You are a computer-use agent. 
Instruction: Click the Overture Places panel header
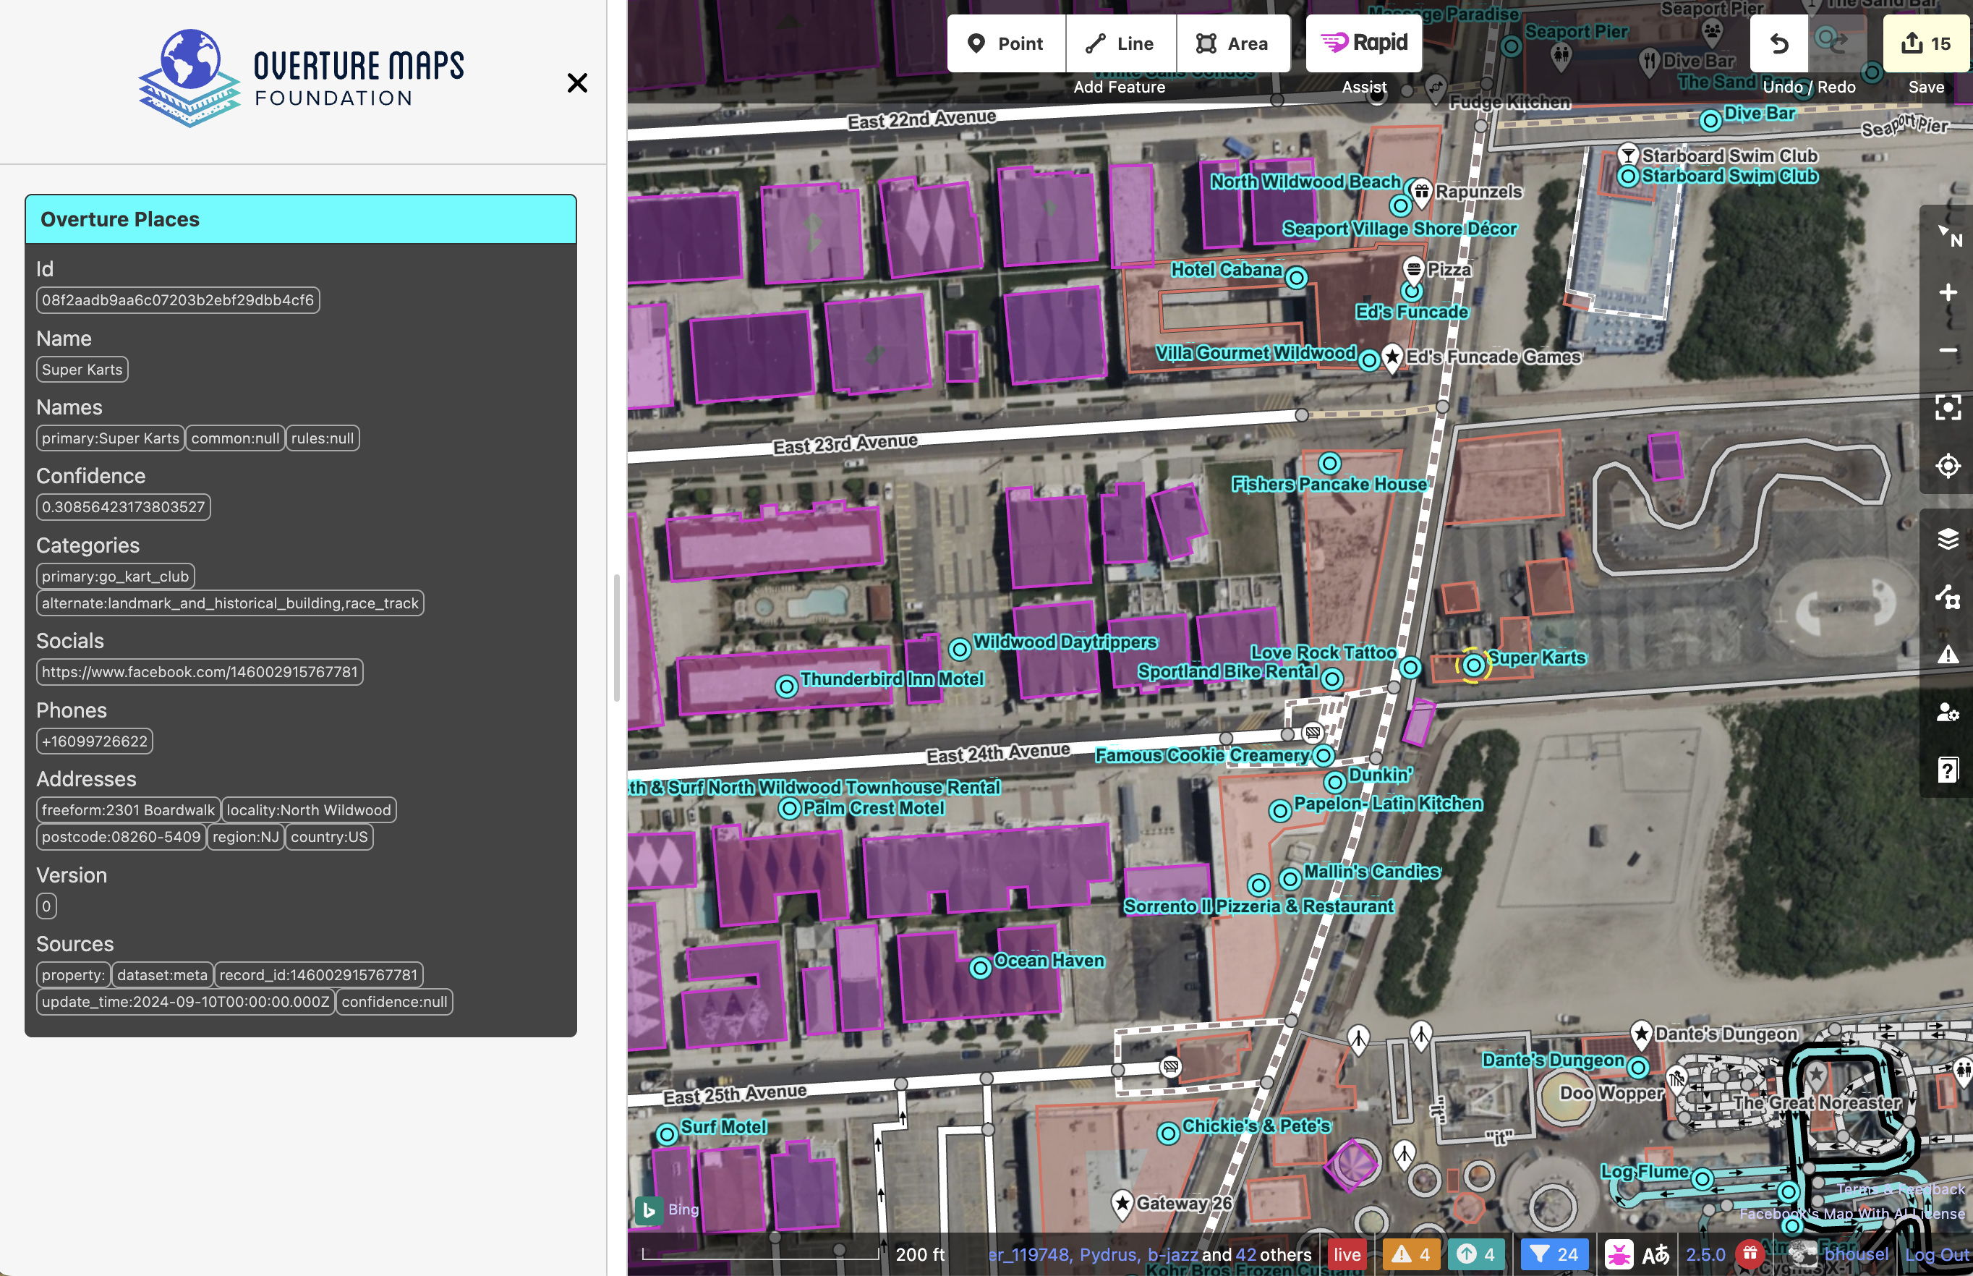tap(301, 220)
